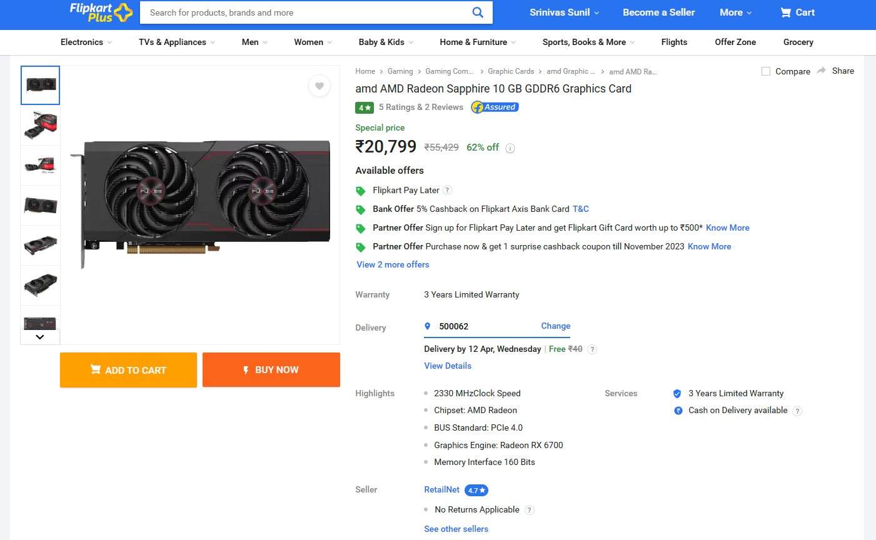Open 5 Ratings & 2 Reviews

(421, 107)
